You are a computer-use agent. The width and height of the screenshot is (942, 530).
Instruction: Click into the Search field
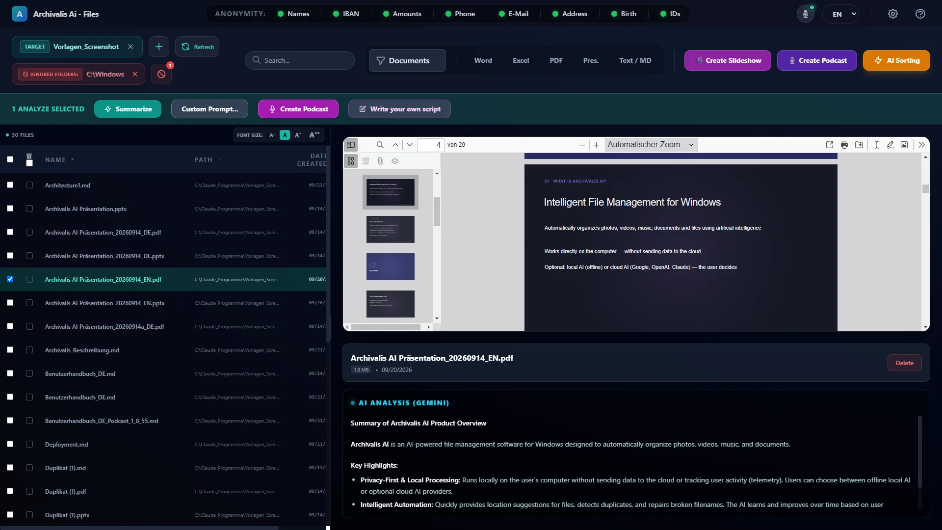tap(300, 60)
